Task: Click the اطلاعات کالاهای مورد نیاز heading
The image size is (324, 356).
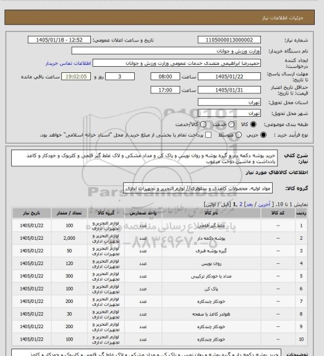Action: coord(277,172)
